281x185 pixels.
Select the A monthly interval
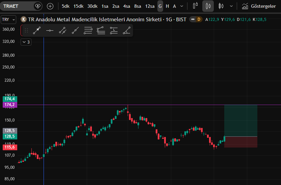(174, 6)
